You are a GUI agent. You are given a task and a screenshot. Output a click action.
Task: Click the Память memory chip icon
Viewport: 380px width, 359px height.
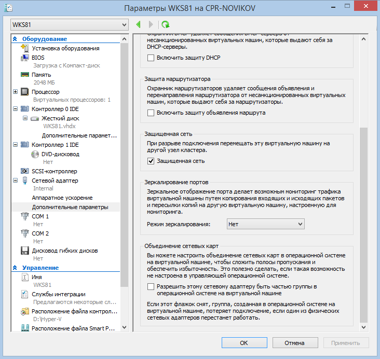[x=24, y=75]
